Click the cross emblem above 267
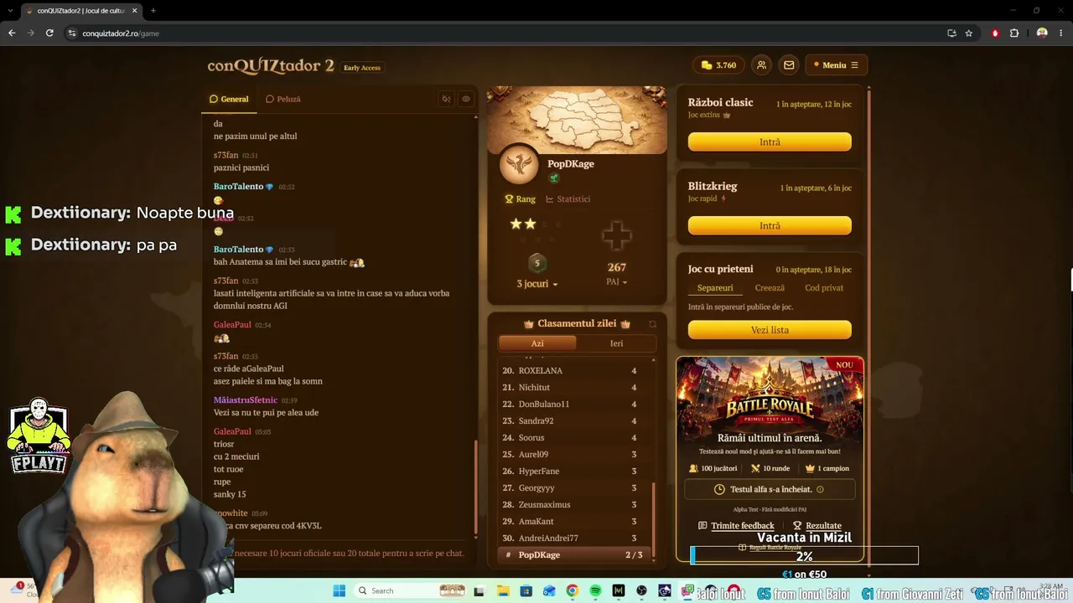This screenshot has width=1073, height=603. point(616,236)
